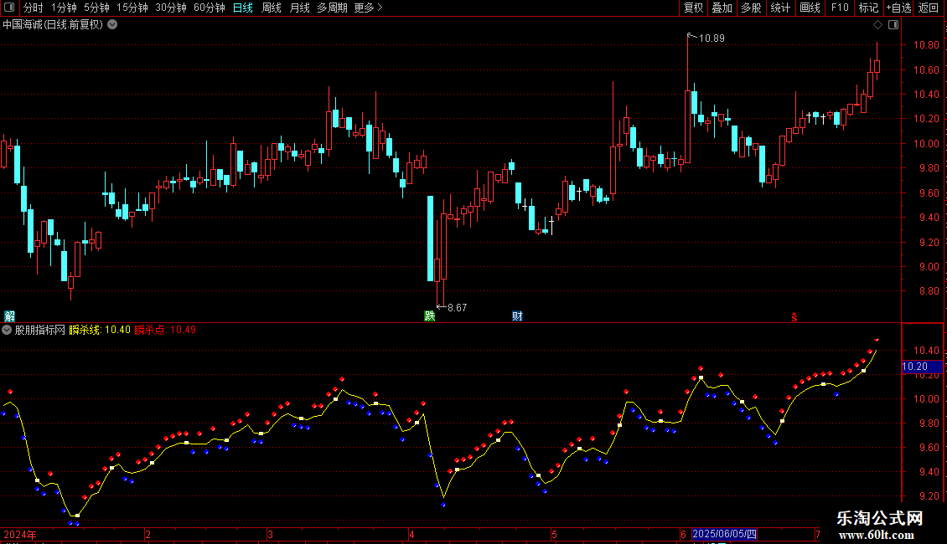Viewport: 947px width, 544px height.
Task: Switch to 分时 time-share chart
Action: click(x=34, y=8)
